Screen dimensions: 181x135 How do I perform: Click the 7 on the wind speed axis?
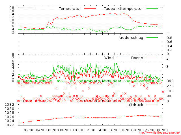coord(13,58)
